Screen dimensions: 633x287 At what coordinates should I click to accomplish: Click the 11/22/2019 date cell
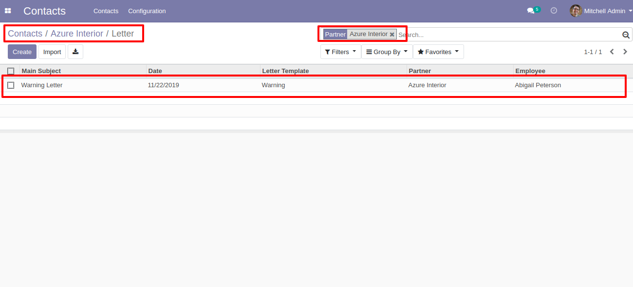164,85
